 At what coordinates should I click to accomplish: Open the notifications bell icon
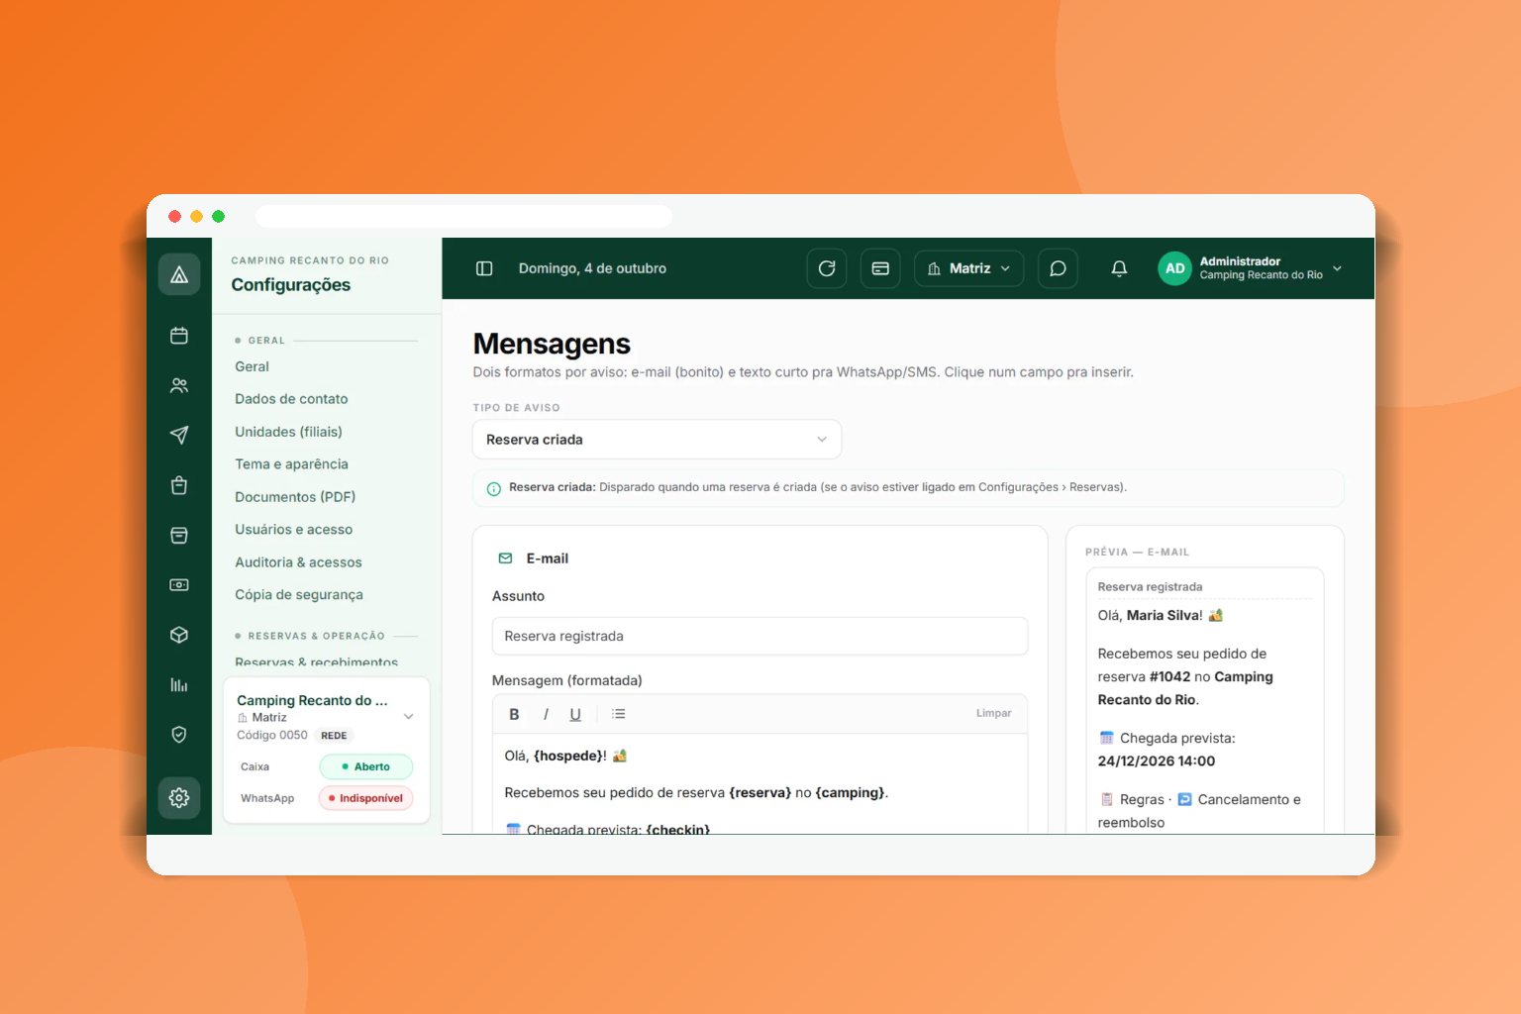pyautogui.click(x=1119, y=268)
